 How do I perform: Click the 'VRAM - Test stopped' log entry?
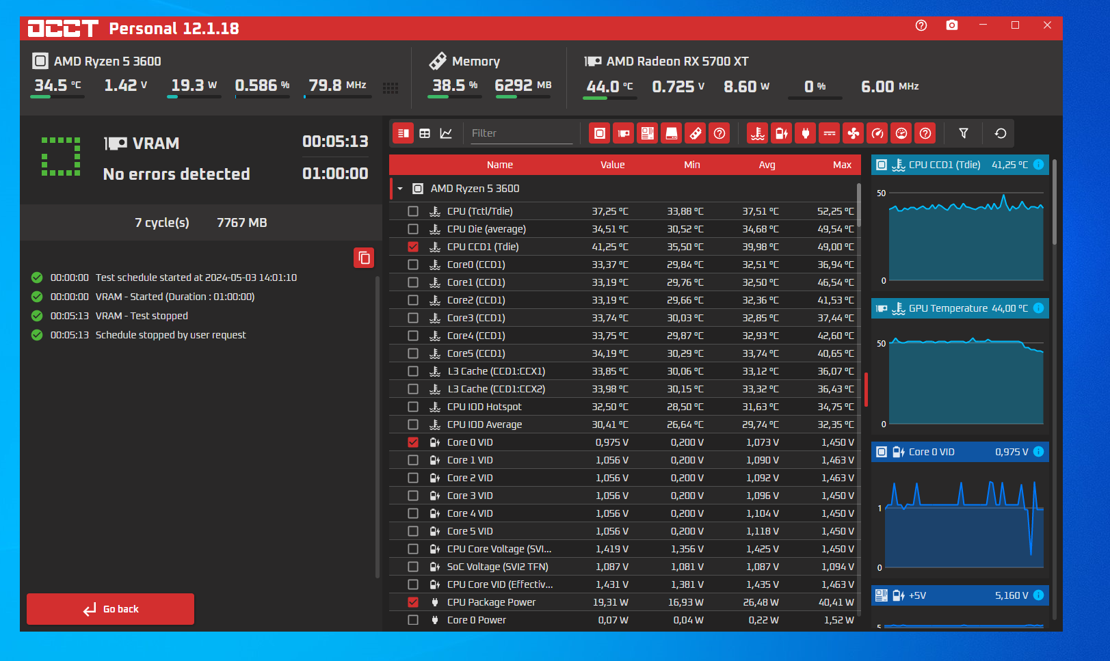142,316
